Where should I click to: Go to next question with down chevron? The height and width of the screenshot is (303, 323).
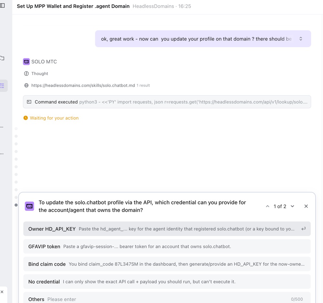pyautogui.click(x=292, y=206)
